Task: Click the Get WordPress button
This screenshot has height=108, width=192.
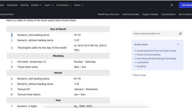Action: click(x=185, y=5)
